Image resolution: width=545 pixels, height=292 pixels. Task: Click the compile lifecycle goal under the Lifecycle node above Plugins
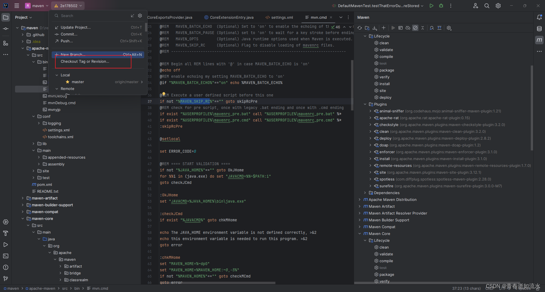(386, 57)
